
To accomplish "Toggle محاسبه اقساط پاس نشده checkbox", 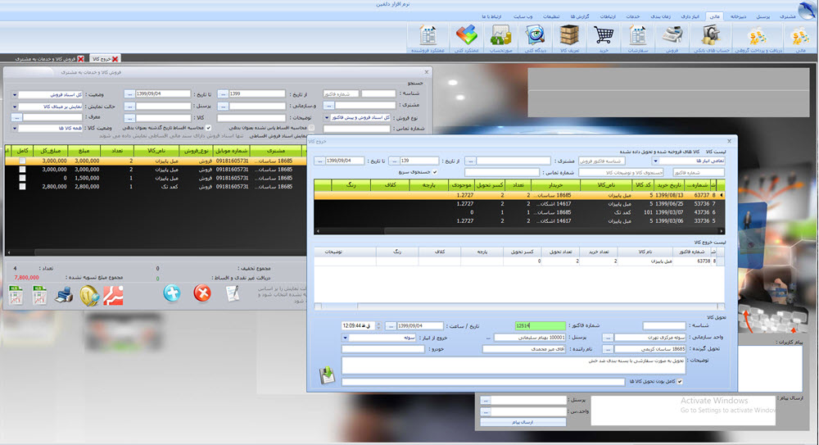I will click(311, 128).
